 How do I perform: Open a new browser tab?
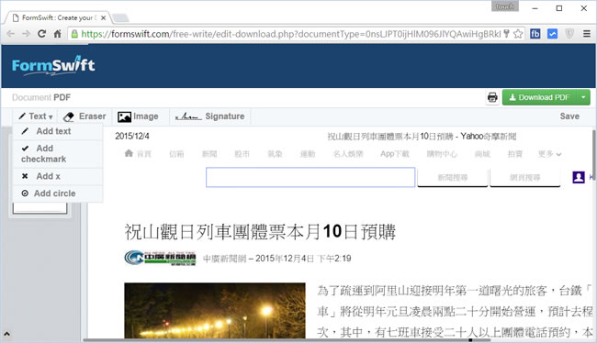click(x=120, y=17)
